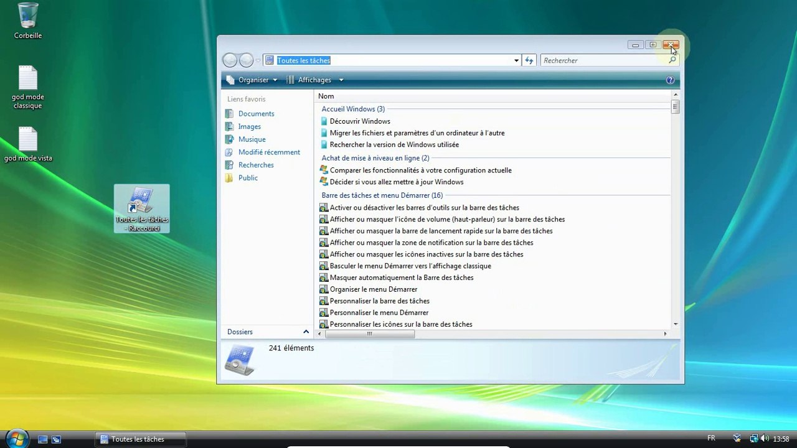797x448 pixels.
Task: Click the search magnifier icon
Action: coord(672,60)
